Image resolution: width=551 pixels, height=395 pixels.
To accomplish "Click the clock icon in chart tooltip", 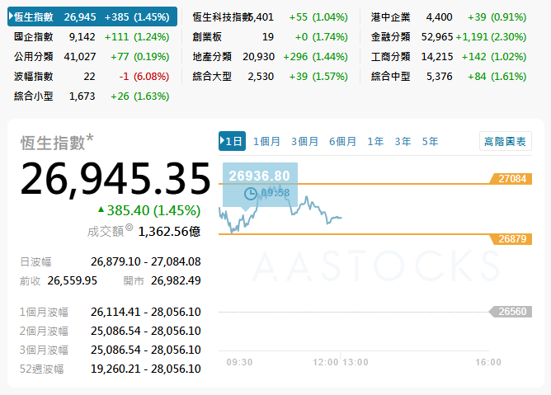I will pos(252,194).
